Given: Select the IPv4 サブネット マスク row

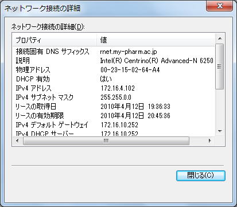Looking at the screenshot, I should 114,97.
